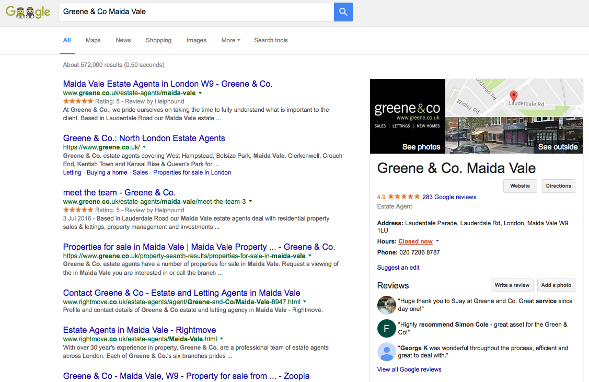Click the orange star rating in knowledge panel

(403, 196)
